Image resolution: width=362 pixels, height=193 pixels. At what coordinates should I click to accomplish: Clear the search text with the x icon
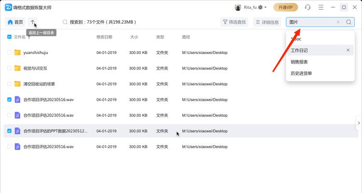(338, 22)
